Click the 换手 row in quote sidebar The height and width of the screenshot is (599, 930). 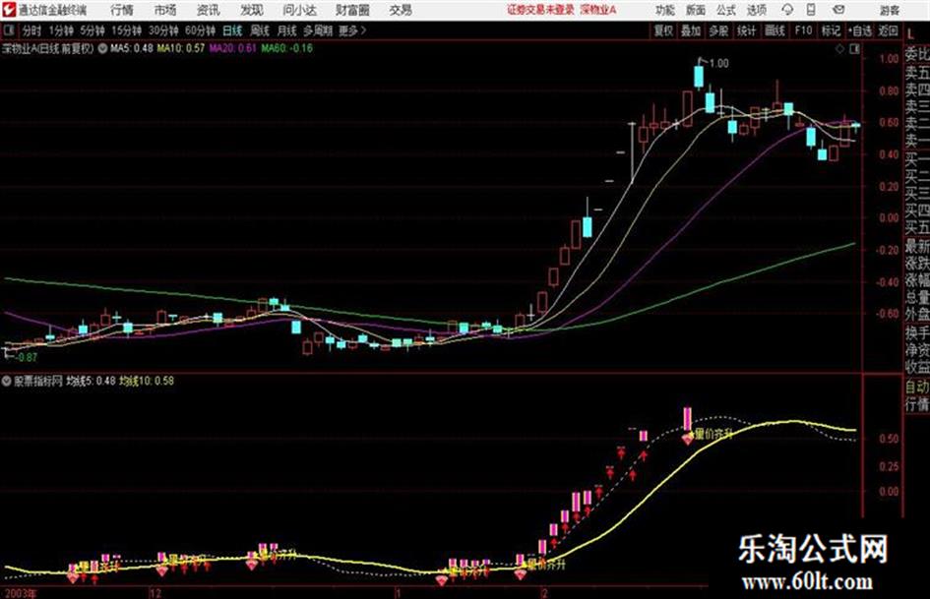[917, 332]
